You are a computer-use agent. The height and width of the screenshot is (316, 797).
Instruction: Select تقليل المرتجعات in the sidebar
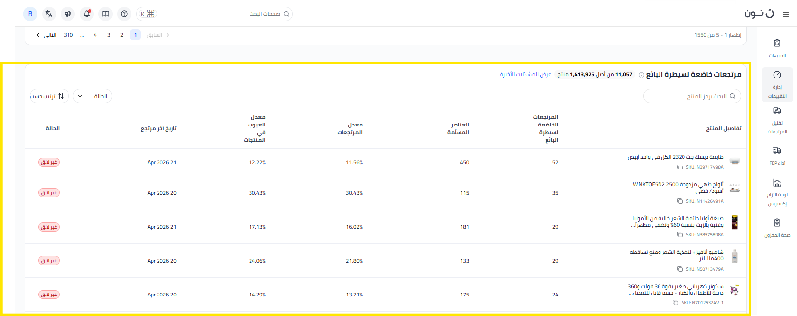(777, 120)
